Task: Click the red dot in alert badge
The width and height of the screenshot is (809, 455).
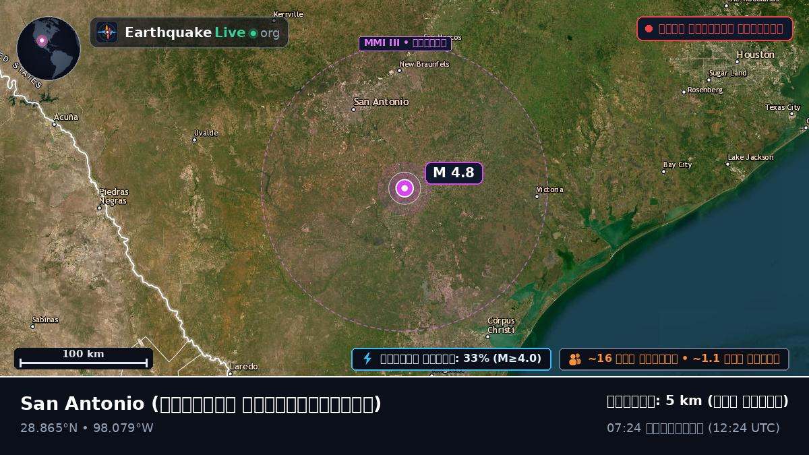Action: pyautogui.click(x=649, y=29)
